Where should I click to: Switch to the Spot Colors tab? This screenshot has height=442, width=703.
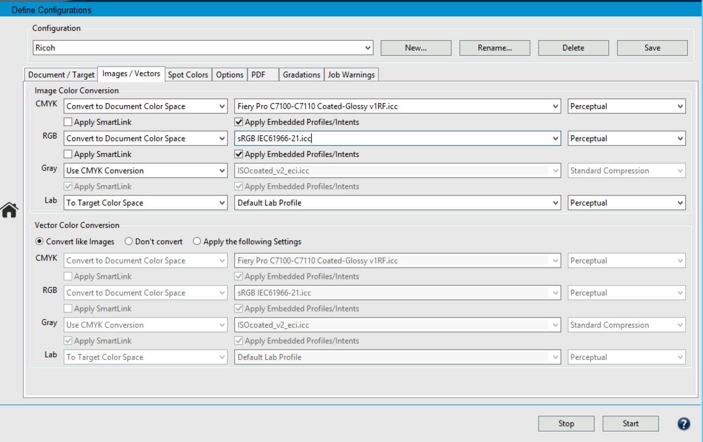coord(188,75)
